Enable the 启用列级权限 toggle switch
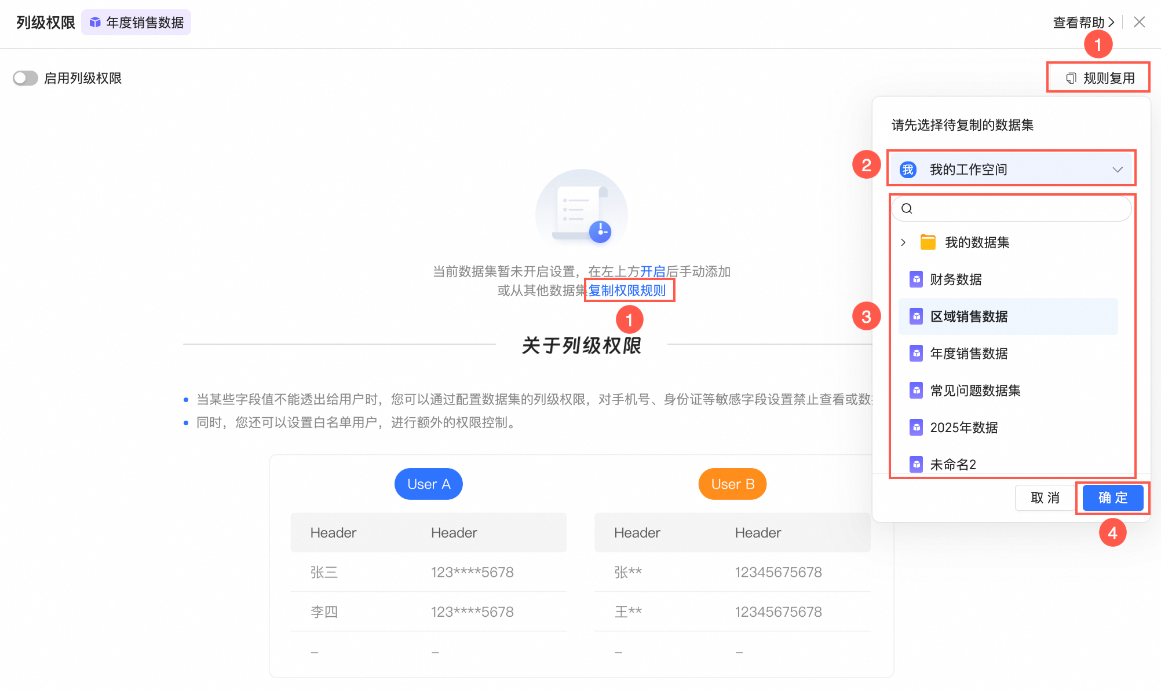The image size is (1161, 692). tap(25, 78)
